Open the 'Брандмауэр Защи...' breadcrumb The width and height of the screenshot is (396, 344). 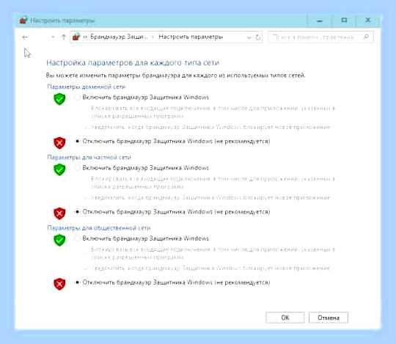[119, 37]
